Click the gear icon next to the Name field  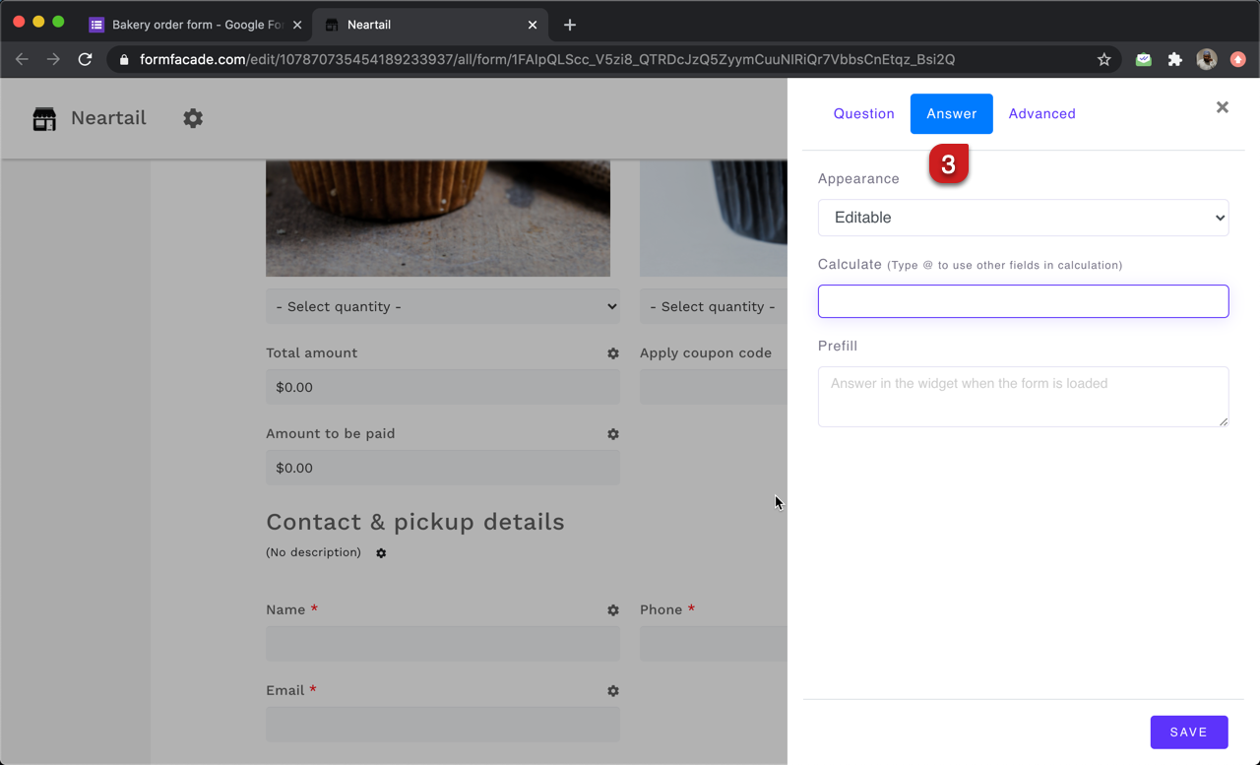pyautogui.click(x=612, y=610)
